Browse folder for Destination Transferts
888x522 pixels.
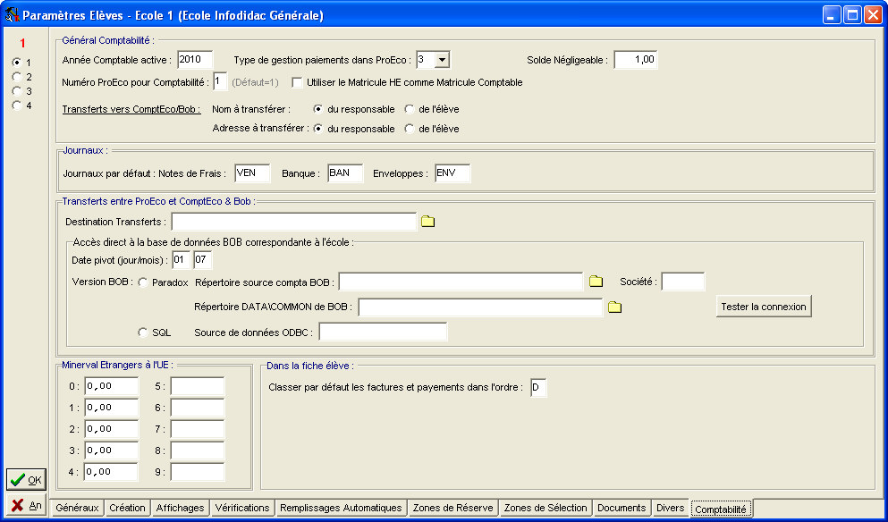pyautogui.click(x=427, y=222)
